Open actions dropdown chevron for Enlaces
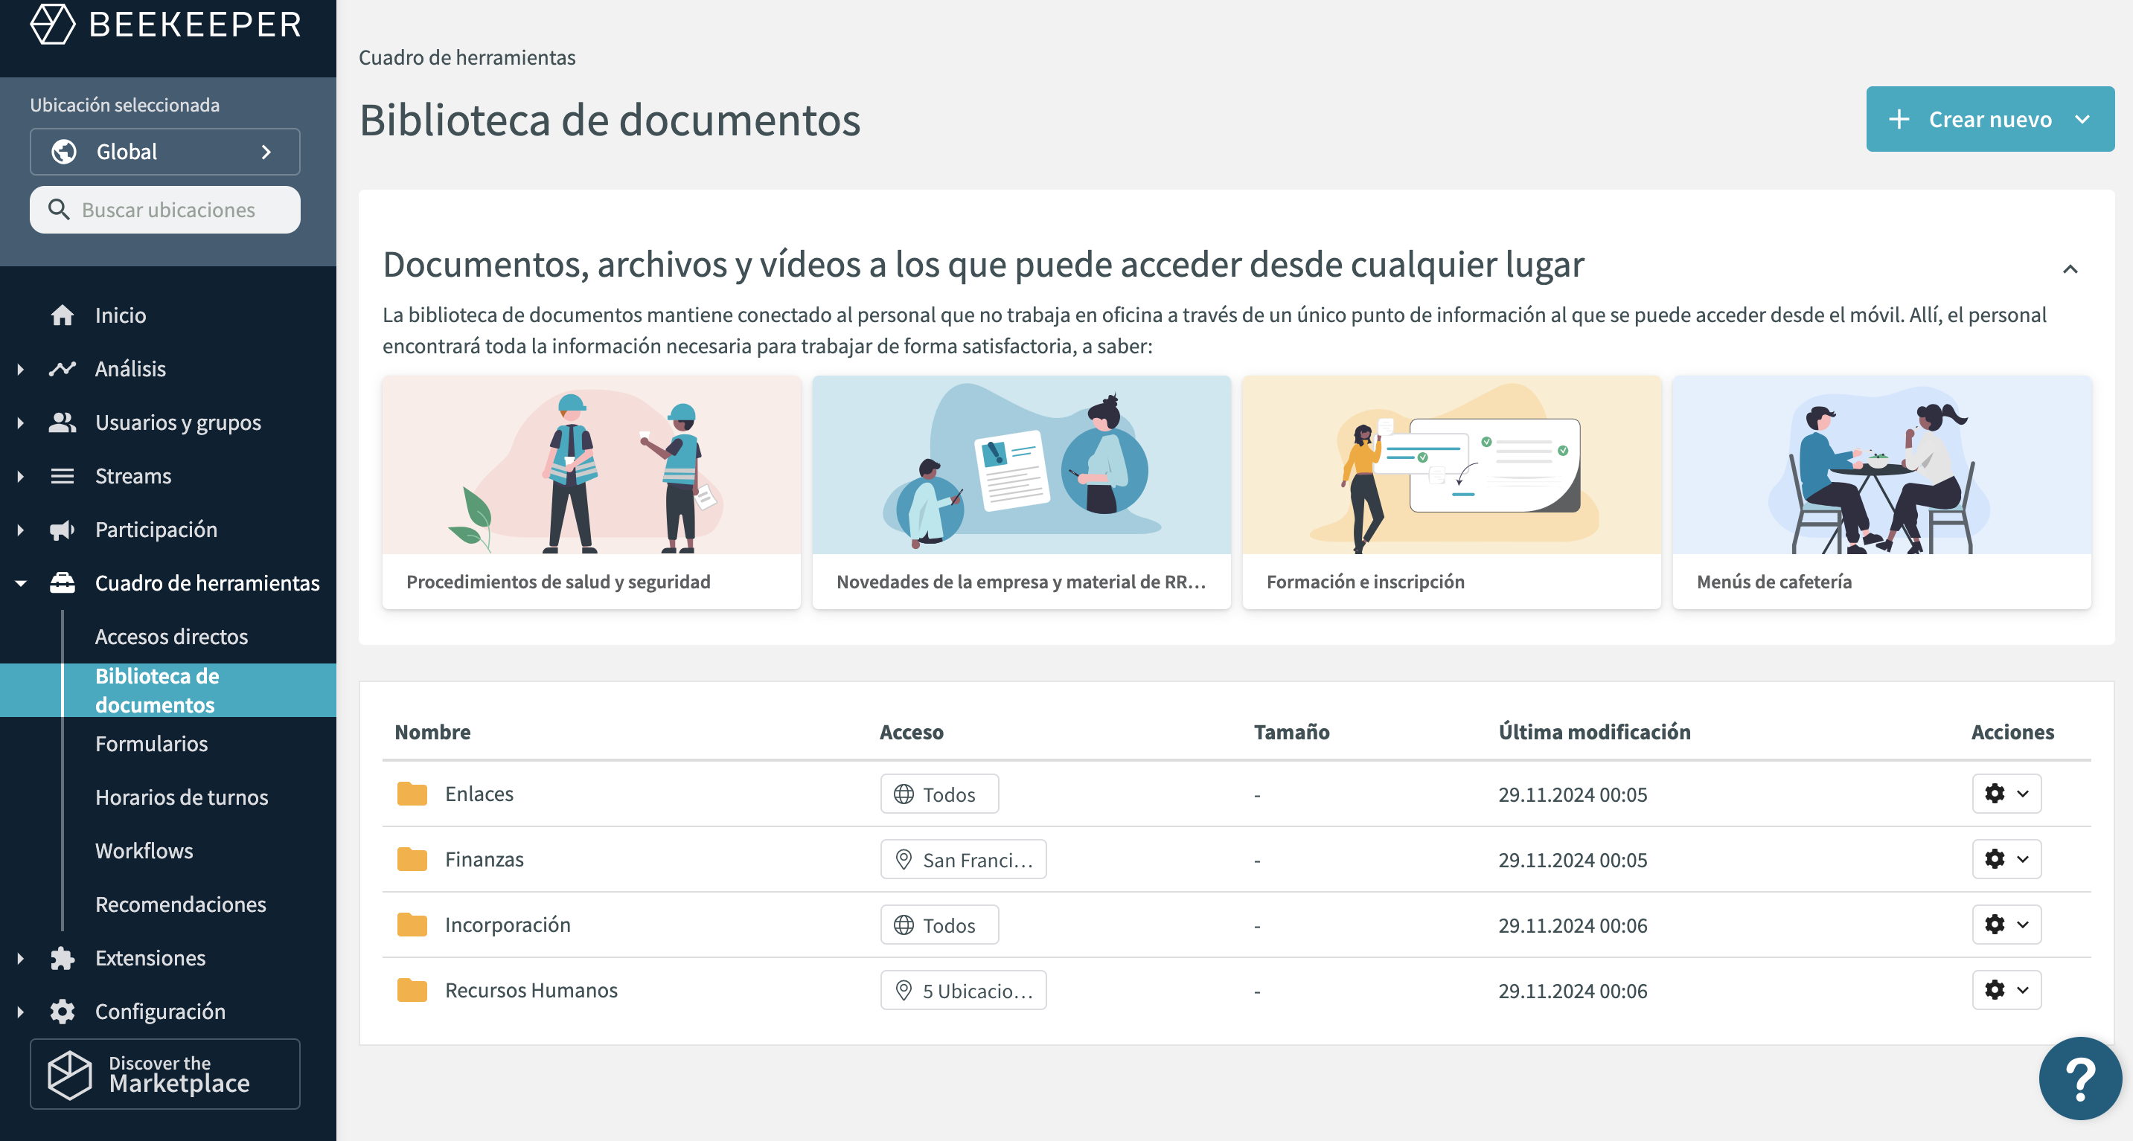2133x1141 pixels. (2022, 794)
